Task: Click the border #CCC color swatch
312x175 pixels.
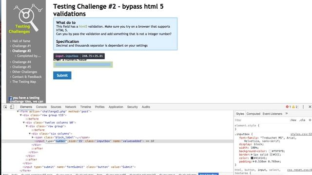Action: [x=271, y=155]
